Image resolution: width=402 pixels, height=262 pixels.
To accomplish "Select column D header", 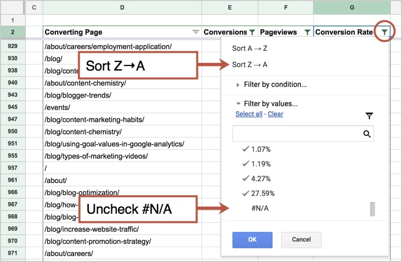I will click(x=122, y=8).
